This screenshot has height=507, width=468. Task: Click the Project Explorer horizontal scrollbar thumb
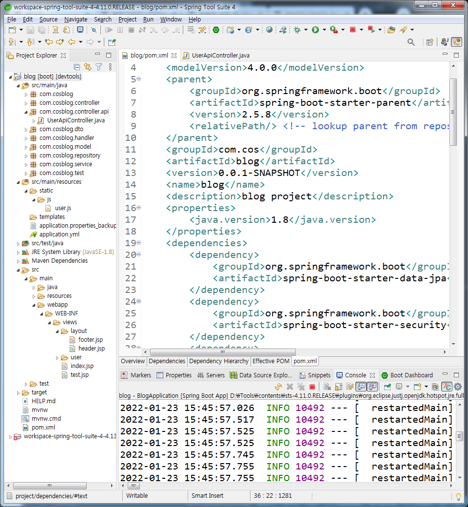[50, 486]
